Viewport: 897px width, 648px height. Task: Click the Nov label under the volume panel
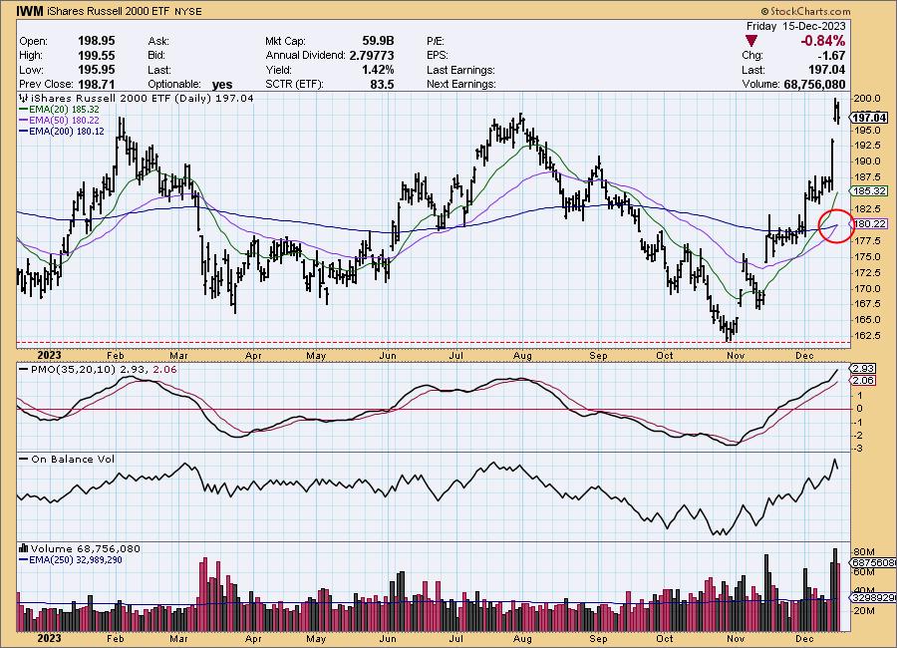(736, 638)
